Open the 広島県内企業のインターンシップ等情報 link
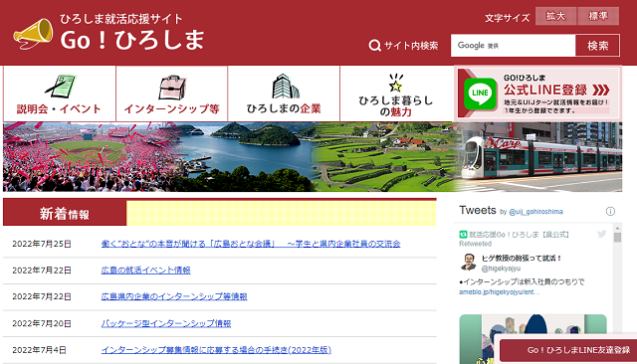Screen dimensions: 637x364 tap(174, 296)
